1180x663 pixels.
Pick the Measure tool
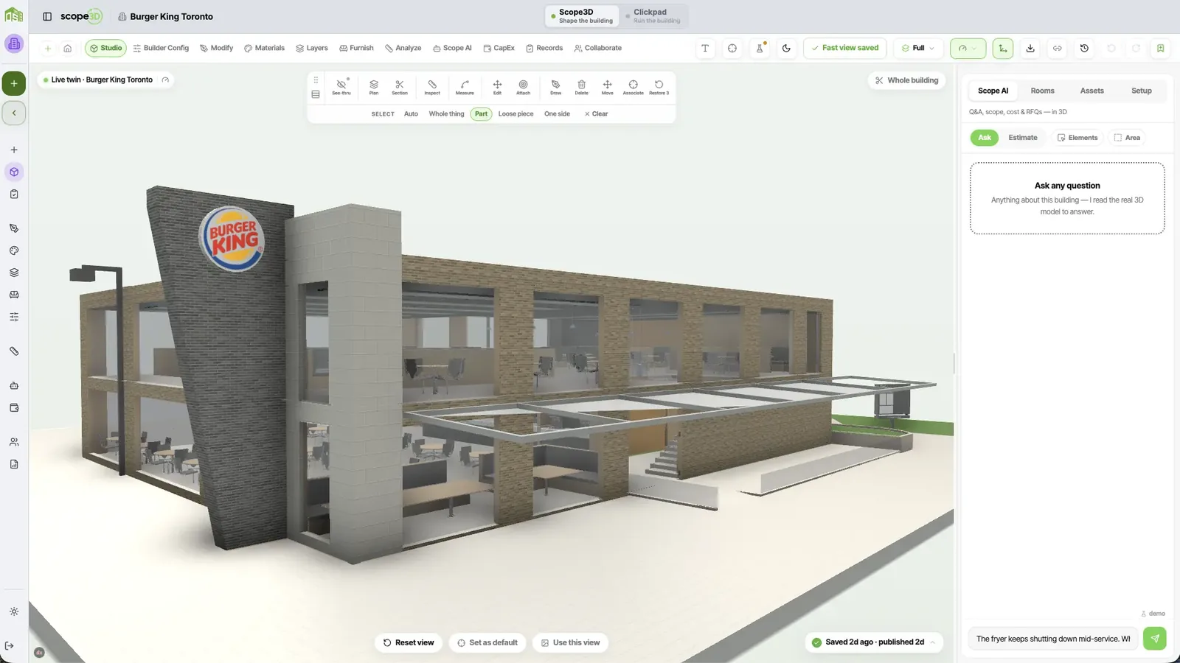point(465,87)
